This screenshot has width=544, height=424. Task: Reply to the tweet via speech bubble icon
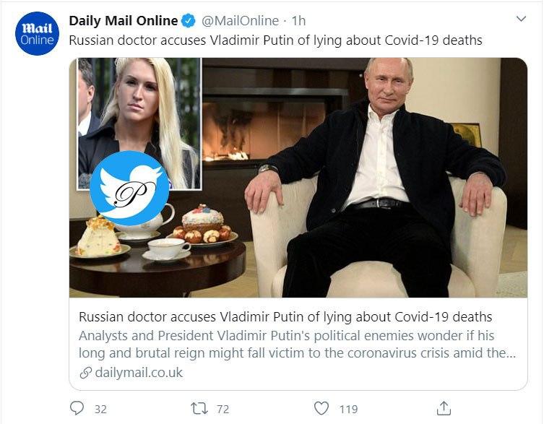pyautogui.click(x=77, y=408)
